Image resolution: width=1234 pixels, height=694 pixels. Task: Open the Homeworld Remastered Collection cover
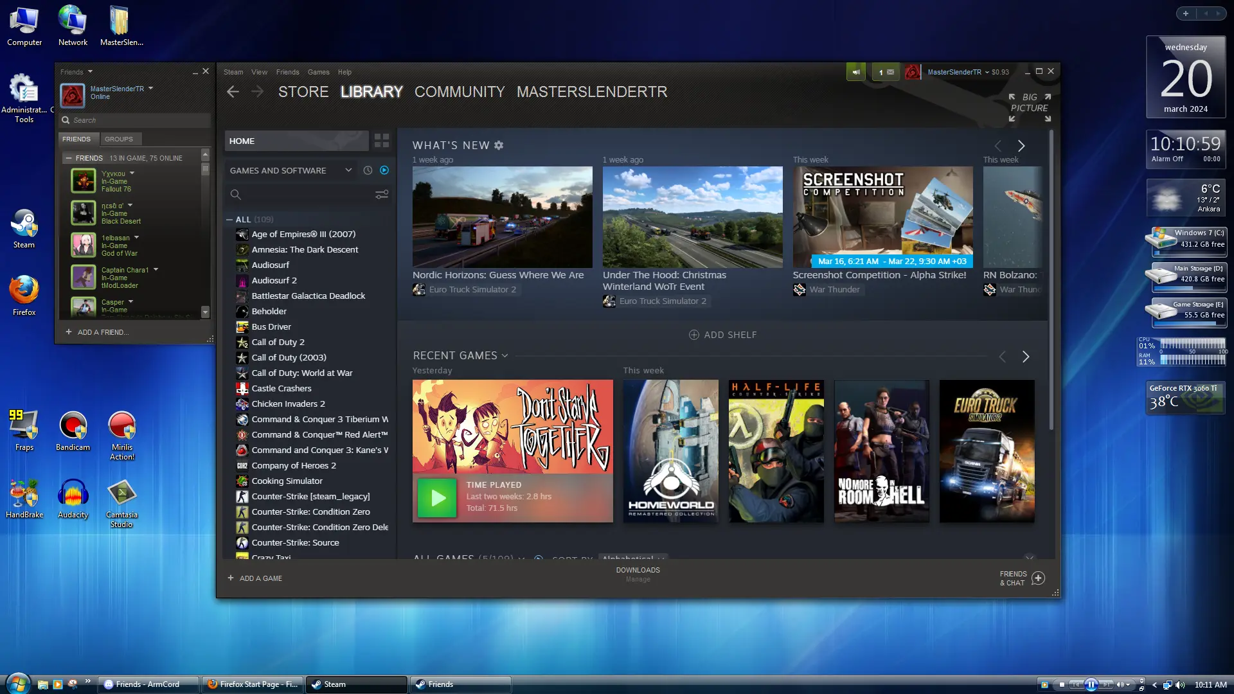(x=671, y=451)
